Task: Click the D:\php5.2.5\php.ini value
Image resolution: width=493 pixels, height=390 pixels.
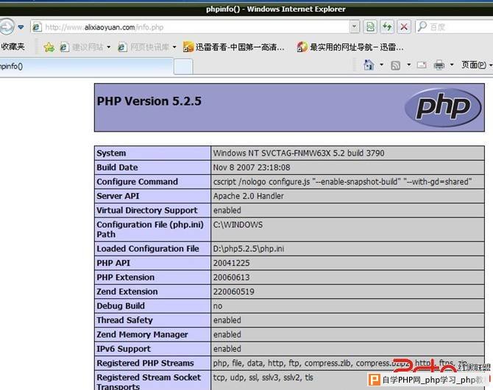Action: [x=249, y=249]
